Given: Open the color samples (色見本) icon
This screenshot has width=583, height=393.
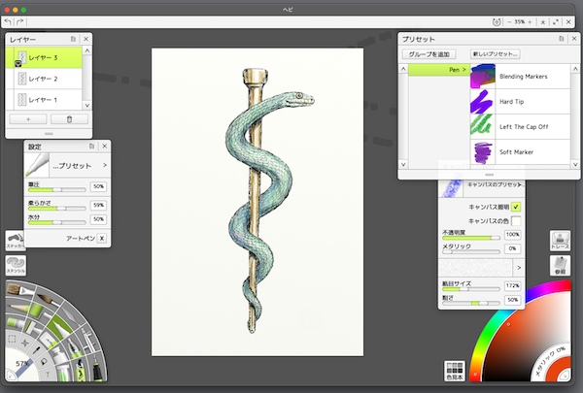Looking at the screenshot, I should point(453,370).
